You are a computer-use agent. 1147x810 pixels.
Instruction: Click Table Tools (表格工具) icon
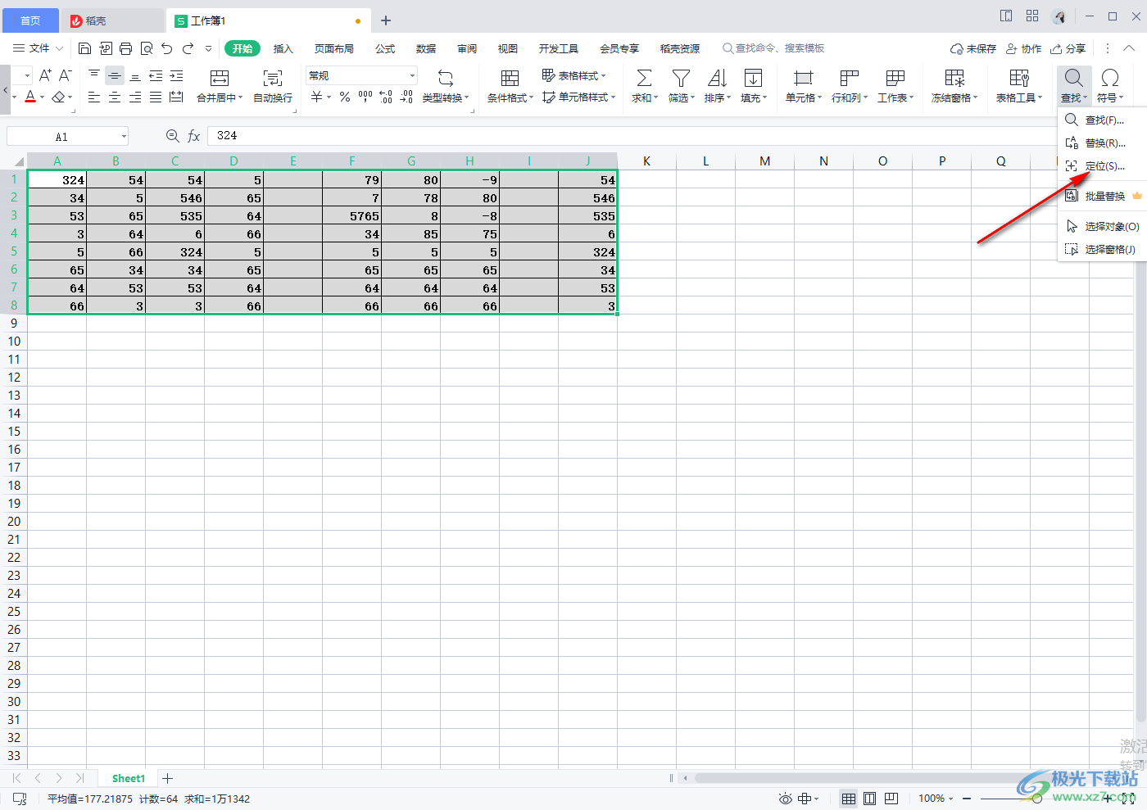pyautogui.click(x=1019, y=78)
